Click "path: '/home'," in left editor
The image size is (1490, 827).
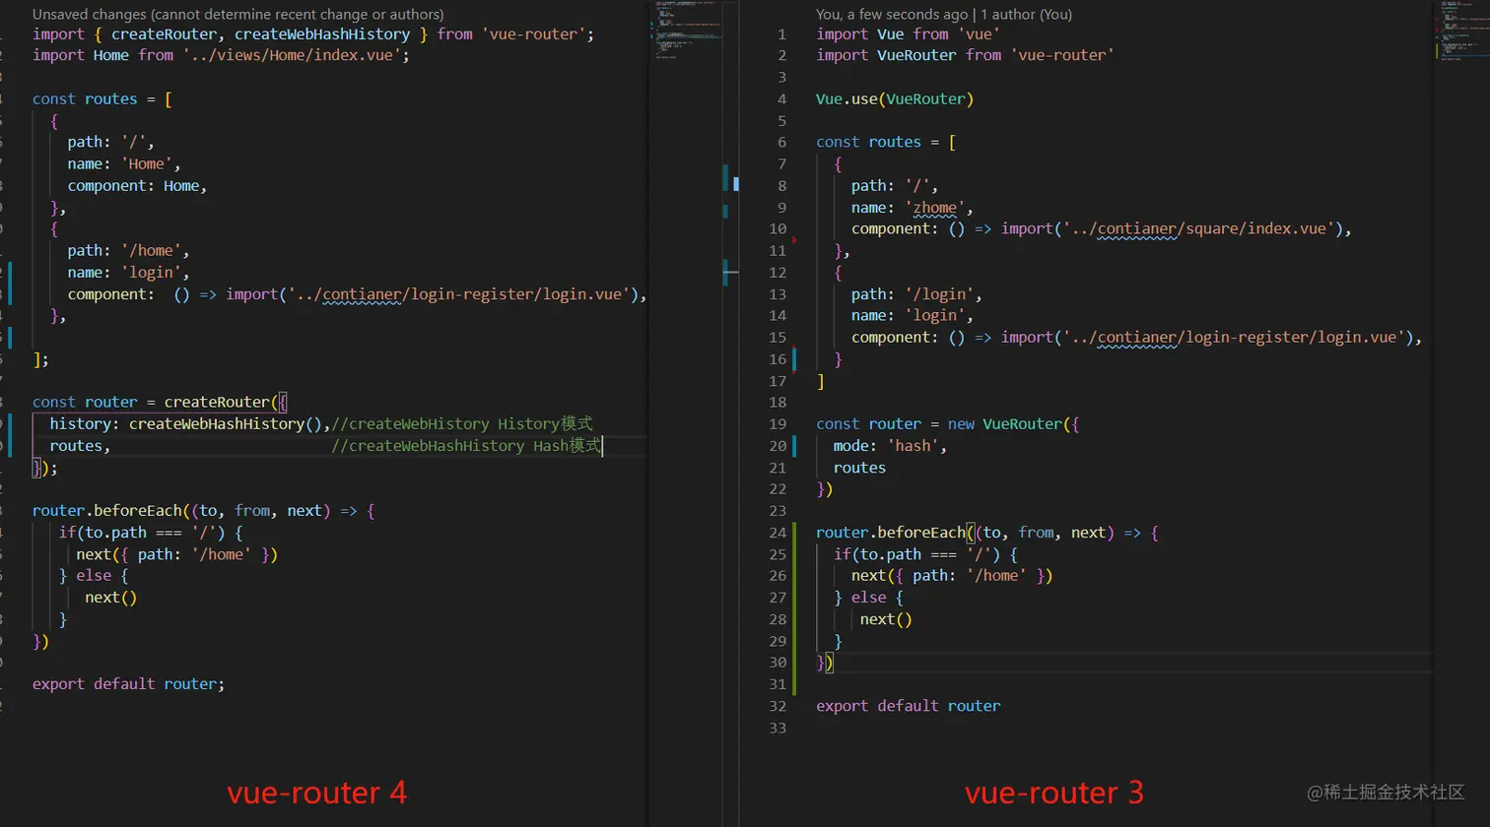pos(128,250)
